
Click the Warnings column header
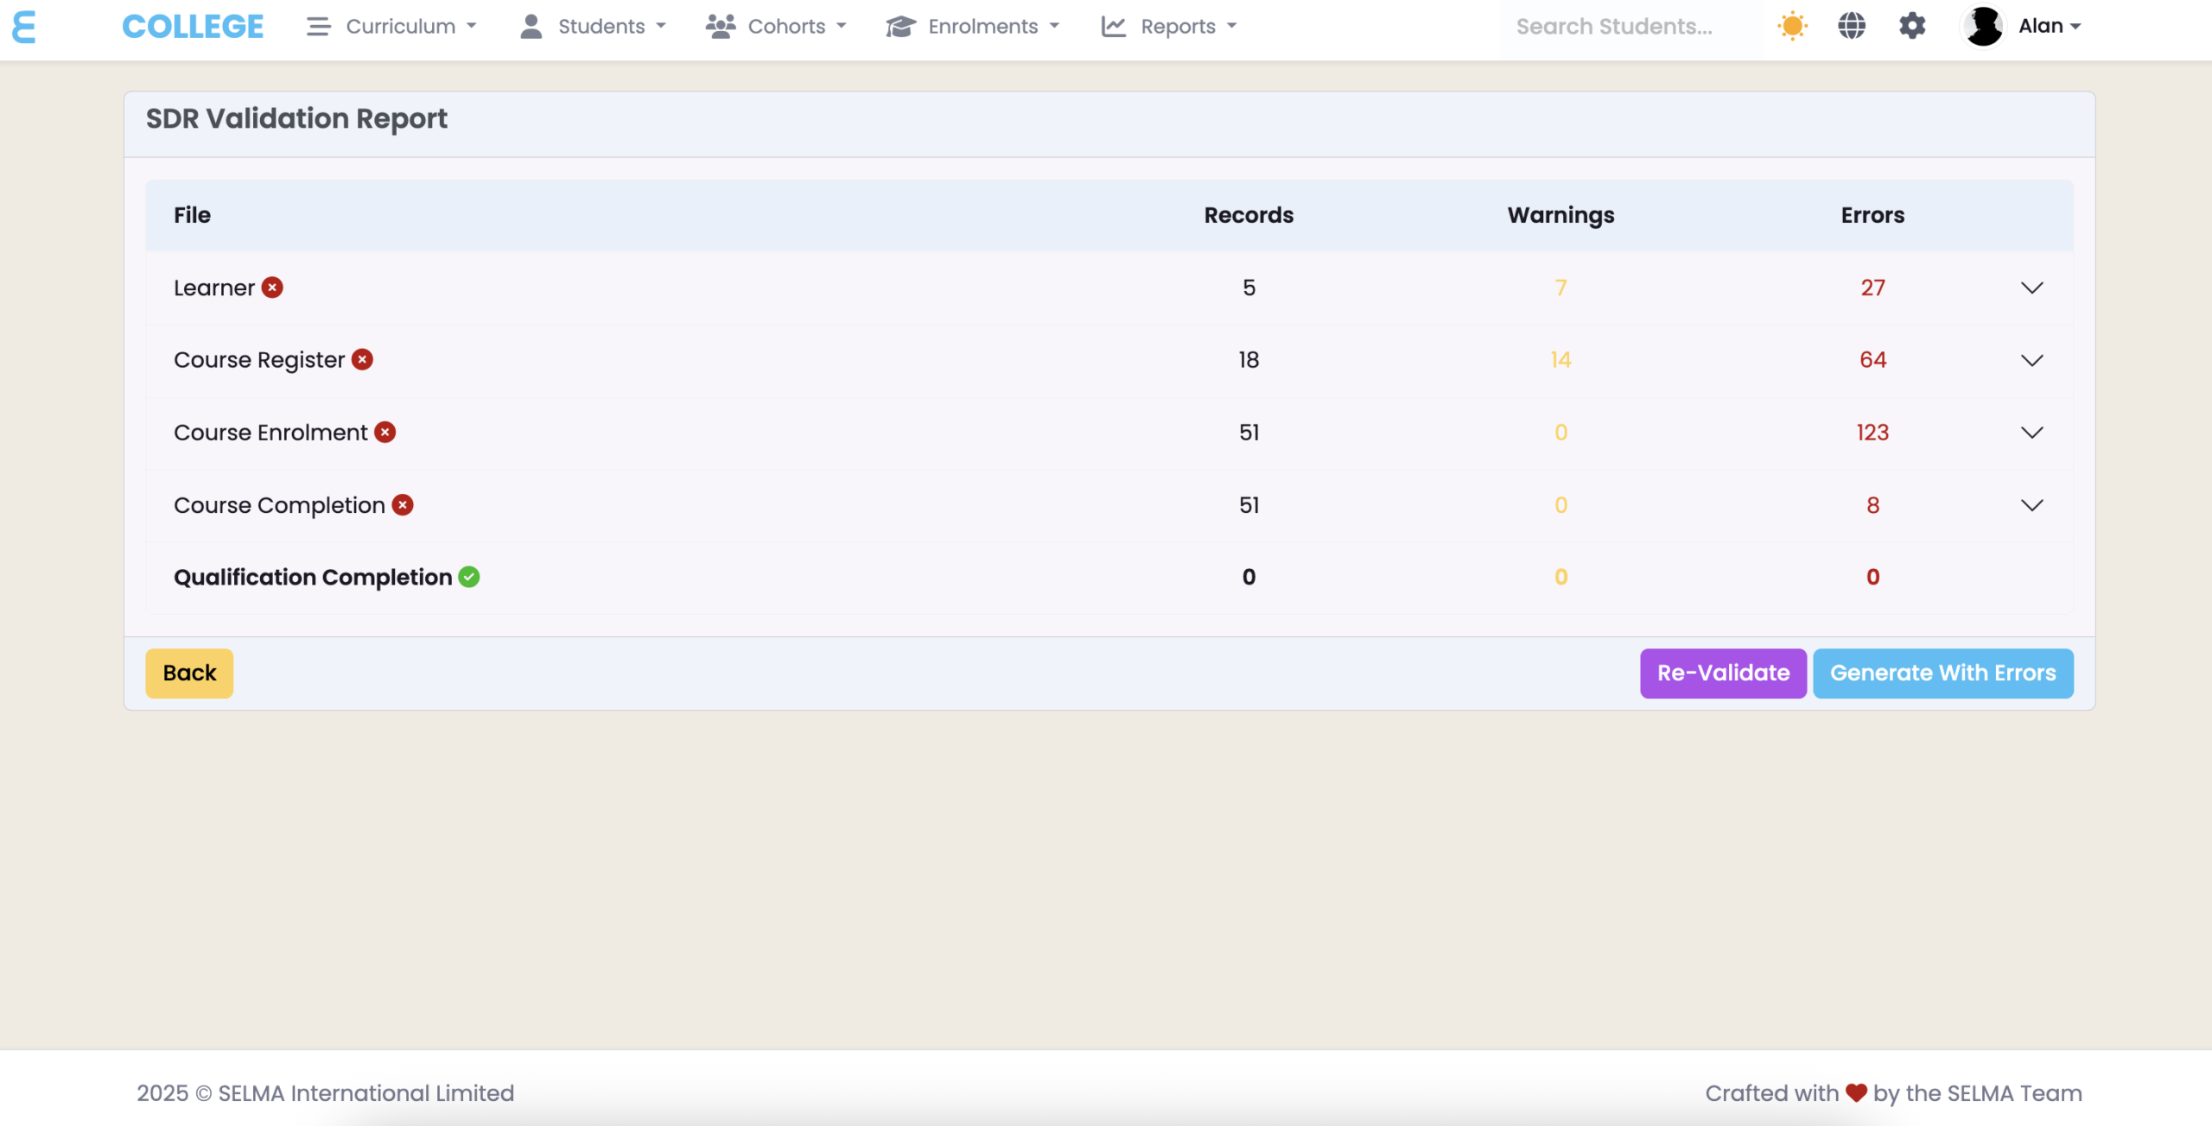click(x=1560, y=215)
